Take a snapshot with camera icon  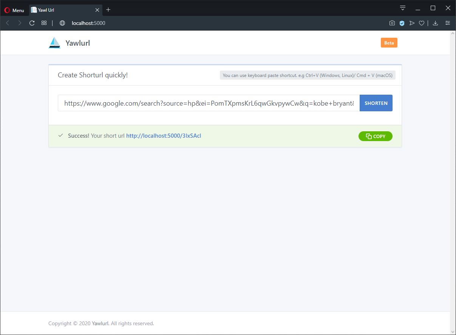click(x=392, y=23)
